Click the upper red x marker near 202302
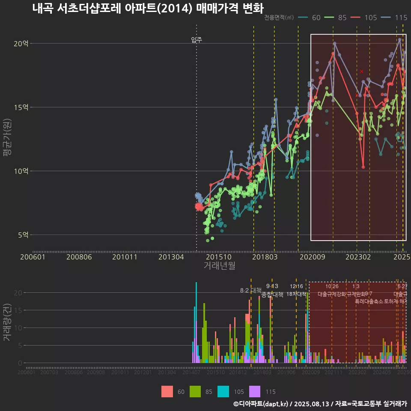This screenshot has height=411, width=411. (362, 71)
